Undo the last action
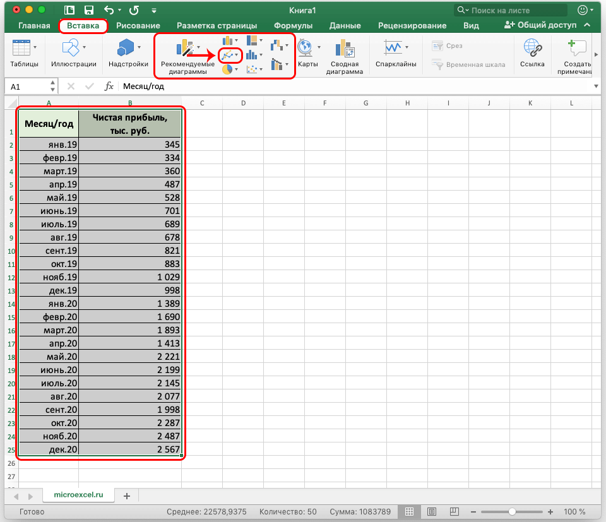Viewport: 606px width, 522px height. [x=109, y=11]
